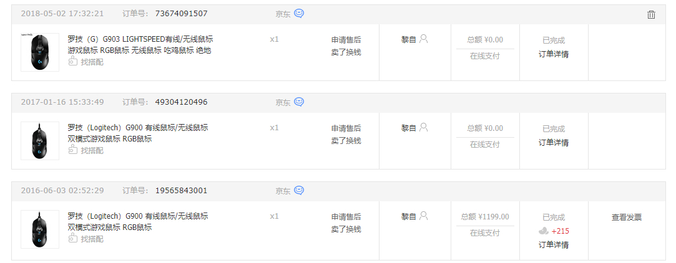Image resolution: width=676 pixels, height=263 pixels.
Task: Click 申请售后 for the G903 order
Action: (346, 40)
